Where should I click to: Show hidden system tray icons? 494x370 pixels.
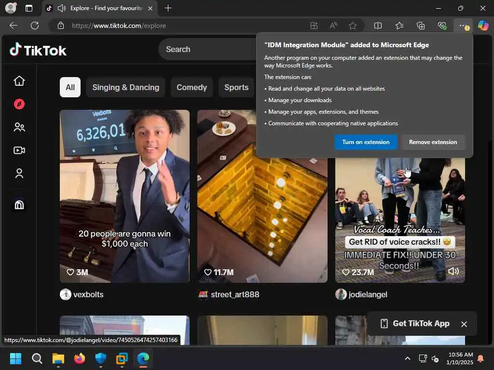click(407, 358)
